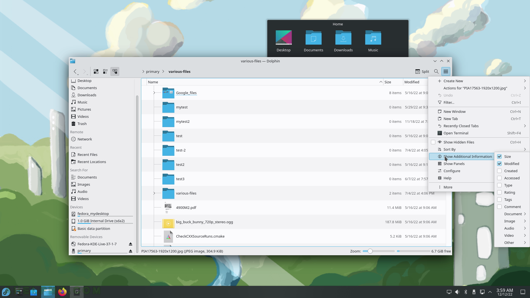The height and width of the screenshot is (298, 530).
Task: Click the Places panel scrollbar
Action: click(x=137, y=174)
